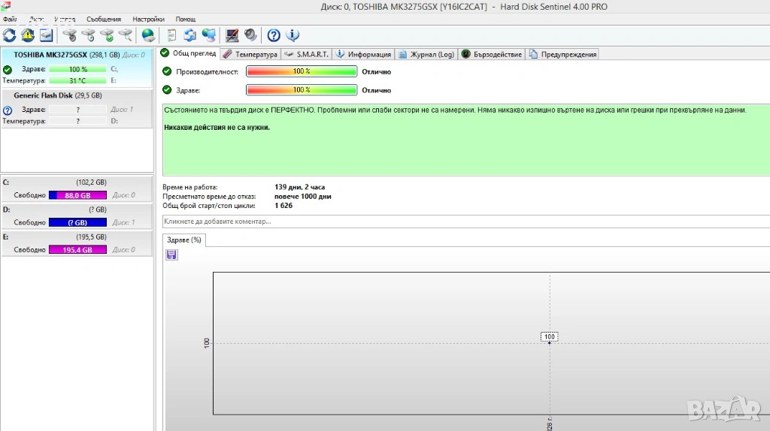Click the 100 data point on health graph
The width and height of the screenshot is (770, 431).
click(x=549, y=337)
